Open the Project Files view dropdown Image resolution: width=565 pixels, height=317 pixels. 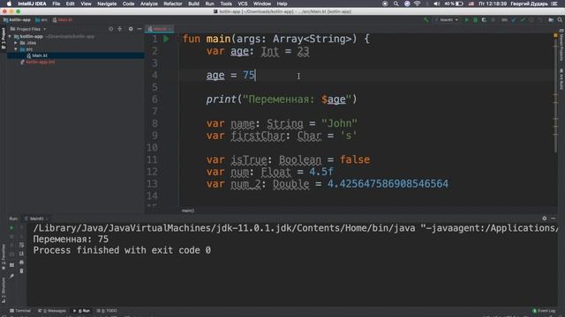[x=28, y=29]
